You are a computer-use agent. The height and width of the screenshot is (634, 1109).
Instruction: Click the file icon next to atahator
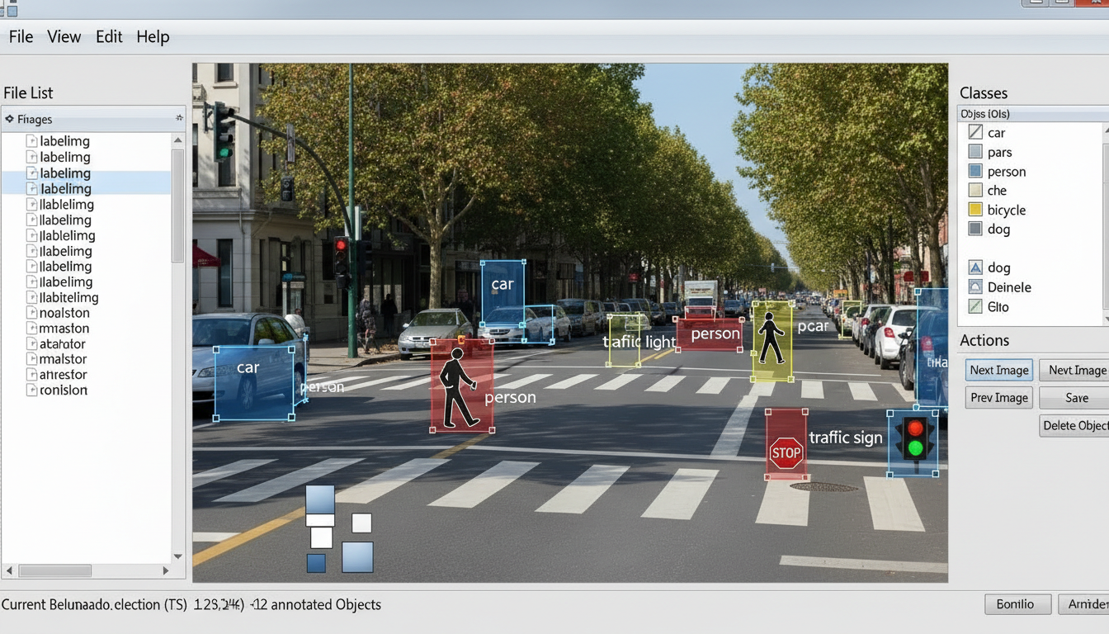32,344
